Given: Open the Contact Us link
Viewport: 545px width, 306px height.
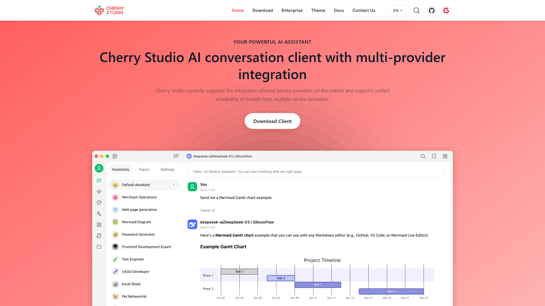Looking at the screenshot, I should click(x=364, y=10).
